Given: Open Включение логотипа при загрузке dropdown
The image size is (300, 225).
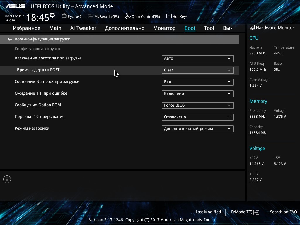Looking at the screenshot, I should point(198,59).
